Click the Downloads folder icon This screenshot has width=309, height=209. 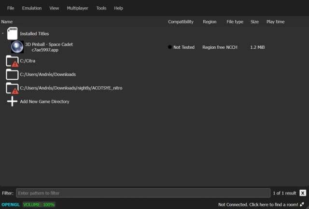tap(12, 74)
